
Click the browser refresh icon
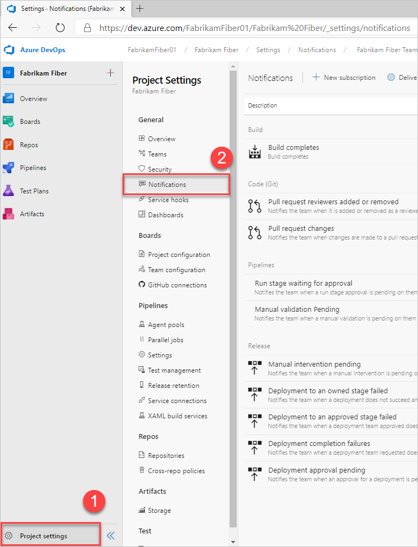pos(60,28)
